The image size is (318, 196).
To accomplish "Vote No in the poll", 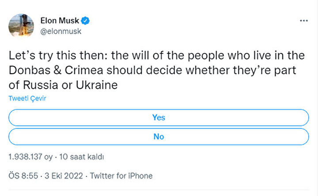I will coord(159,136).
